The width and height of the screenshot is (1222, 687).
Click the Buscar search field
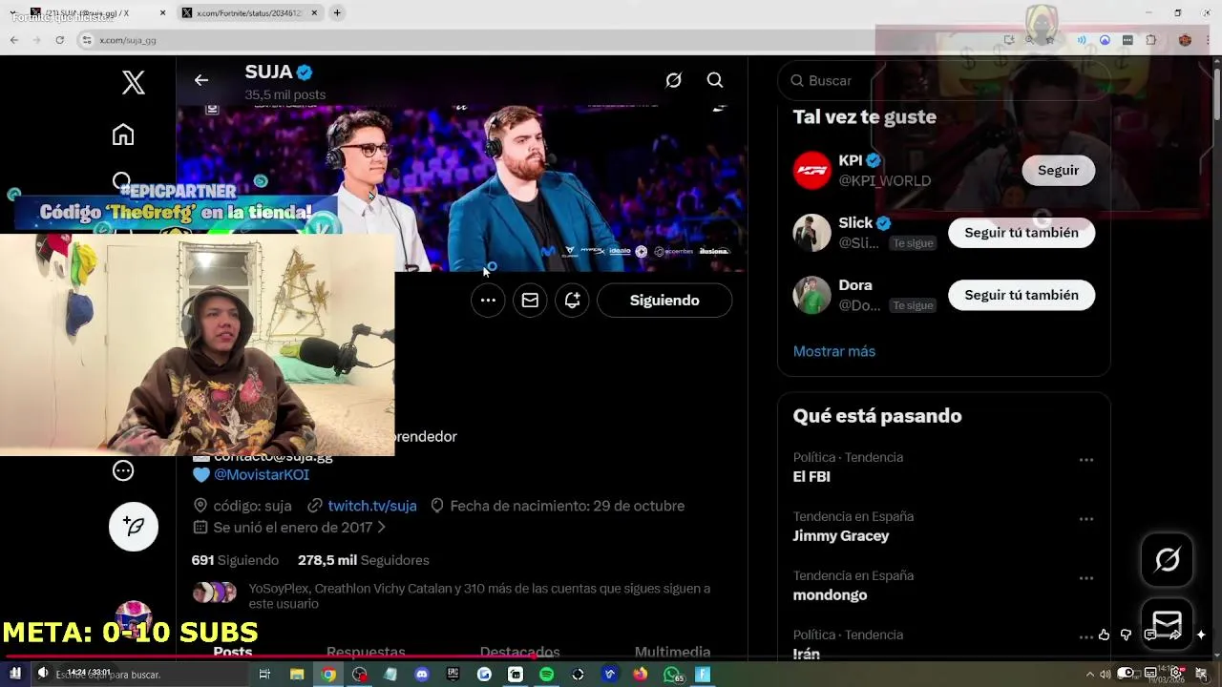point(943,81)
